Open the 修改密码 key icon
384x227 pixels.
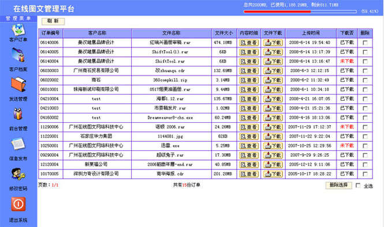coord(18,174)
